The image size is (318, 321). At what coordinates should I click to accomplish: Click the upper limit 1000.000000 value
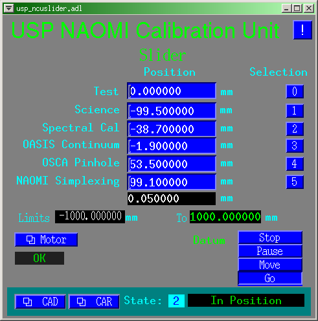coord(225,217)
